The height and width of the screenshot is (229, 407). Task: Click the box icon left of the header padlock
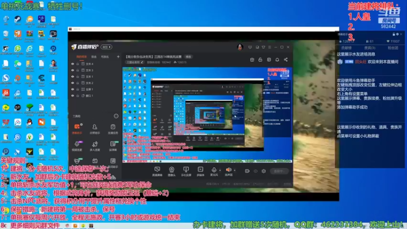(x=252, y=60)
